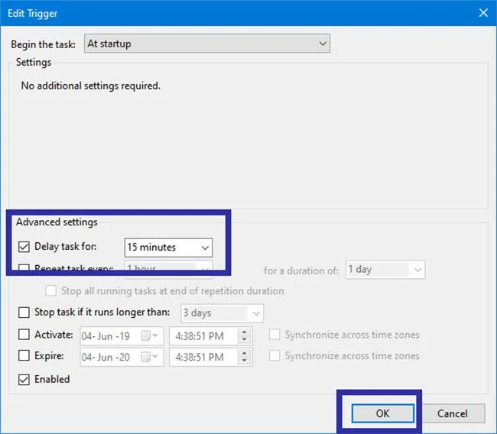The height and width of the screenshot is (434, 497).
Task: Click the Cancel button
Action: [453, 413]
